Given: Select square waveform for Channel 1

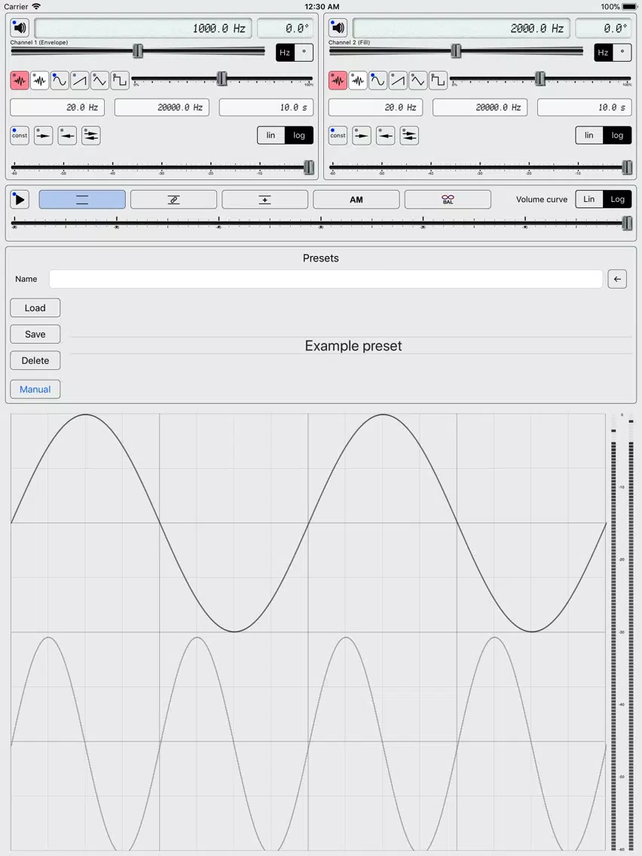Looking at the screenshot, I should click(120, 81).
